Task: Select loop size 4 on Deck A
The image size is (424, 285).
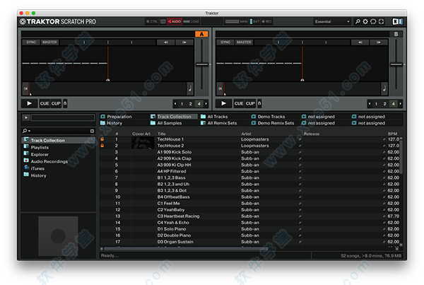Action: pos(199,104)
